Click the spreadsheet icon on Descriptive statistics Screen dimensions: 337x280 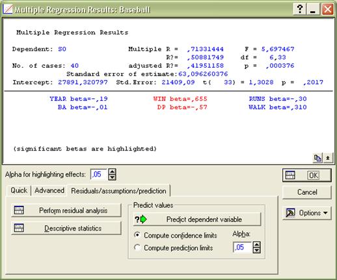tap(19, 228)
